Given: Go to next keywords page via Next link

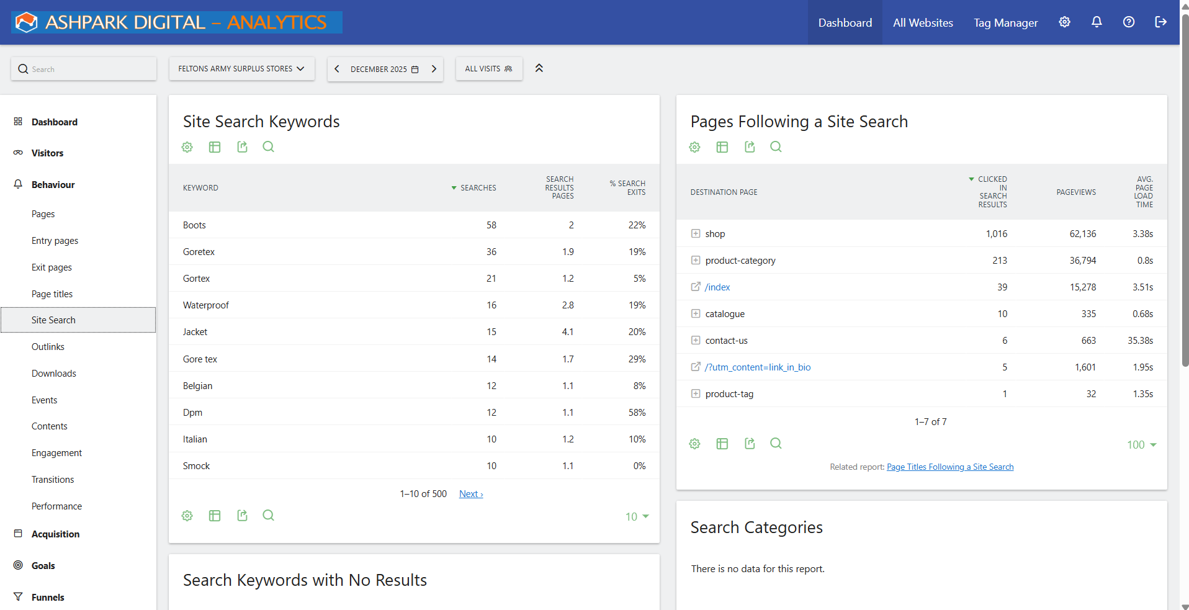Looking at the screenshot, I should click(470, 493).
